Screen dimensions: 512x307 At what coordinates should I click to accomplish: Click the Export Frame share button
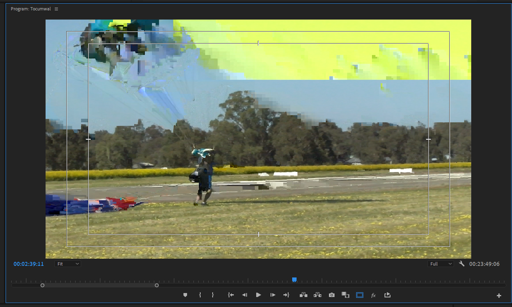(x=387, y=295)
